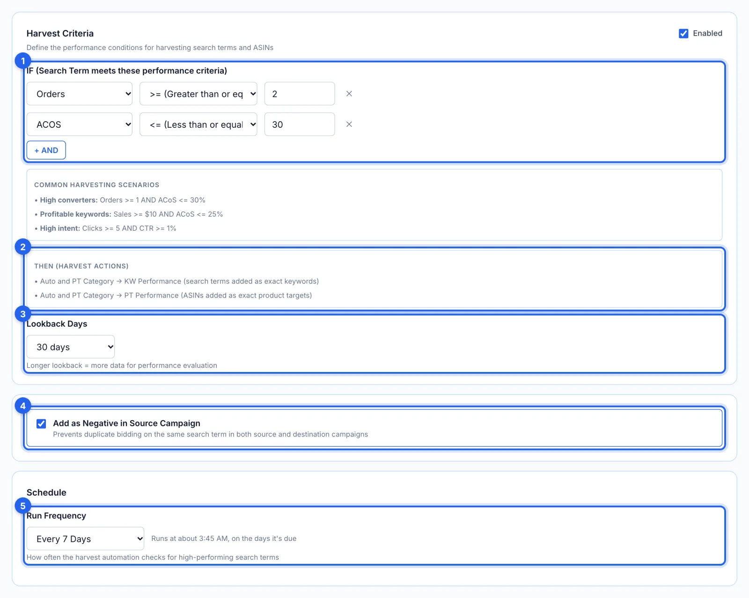Expand the Every 7 Days frequency dropdown
The height and width of the screenshot is (598, 749).
[85, 539]
